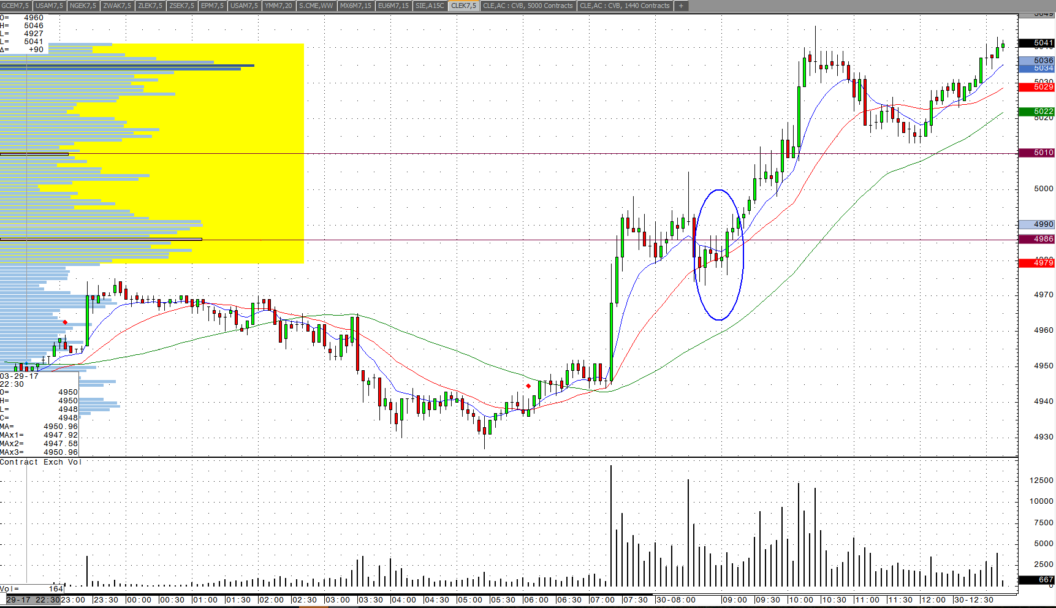Open the CLE,AC CVB 5000 Contracts tab
Image resolution: width=1056 pixels, height=608 pixels.
528,6
